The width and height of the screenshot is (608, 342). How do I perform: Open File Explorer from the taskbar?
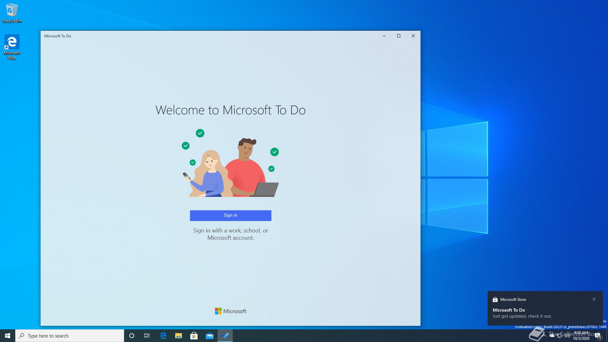[179, 336]
